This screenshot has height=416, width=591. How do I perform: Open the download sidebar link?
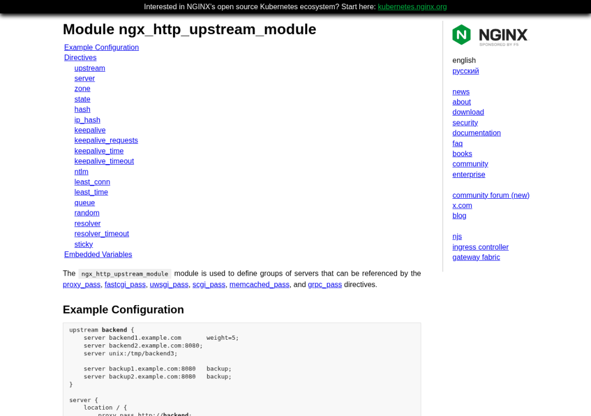pos(468,112)
